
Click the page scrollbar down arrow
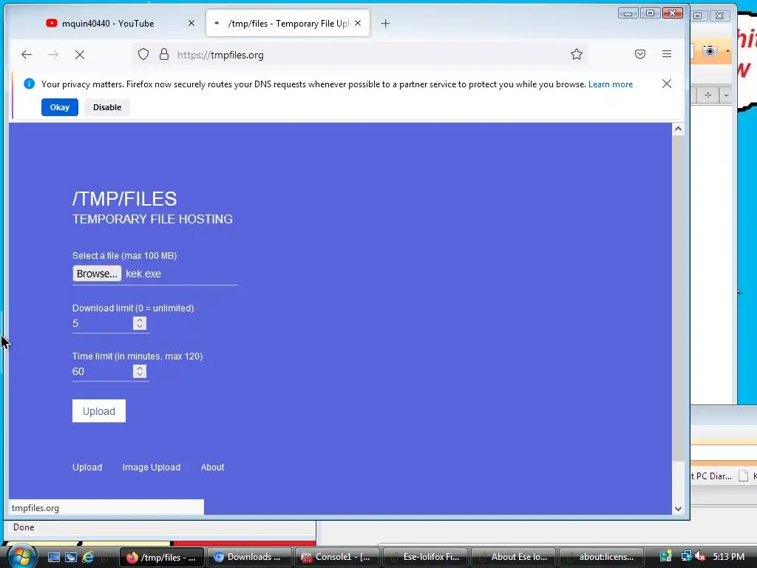pyautogui.click(x=679, y=509)
